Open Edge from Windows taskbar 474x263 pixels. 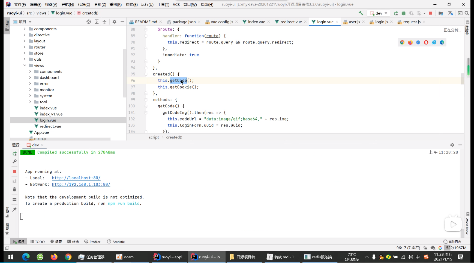click(x=26, y=257)
